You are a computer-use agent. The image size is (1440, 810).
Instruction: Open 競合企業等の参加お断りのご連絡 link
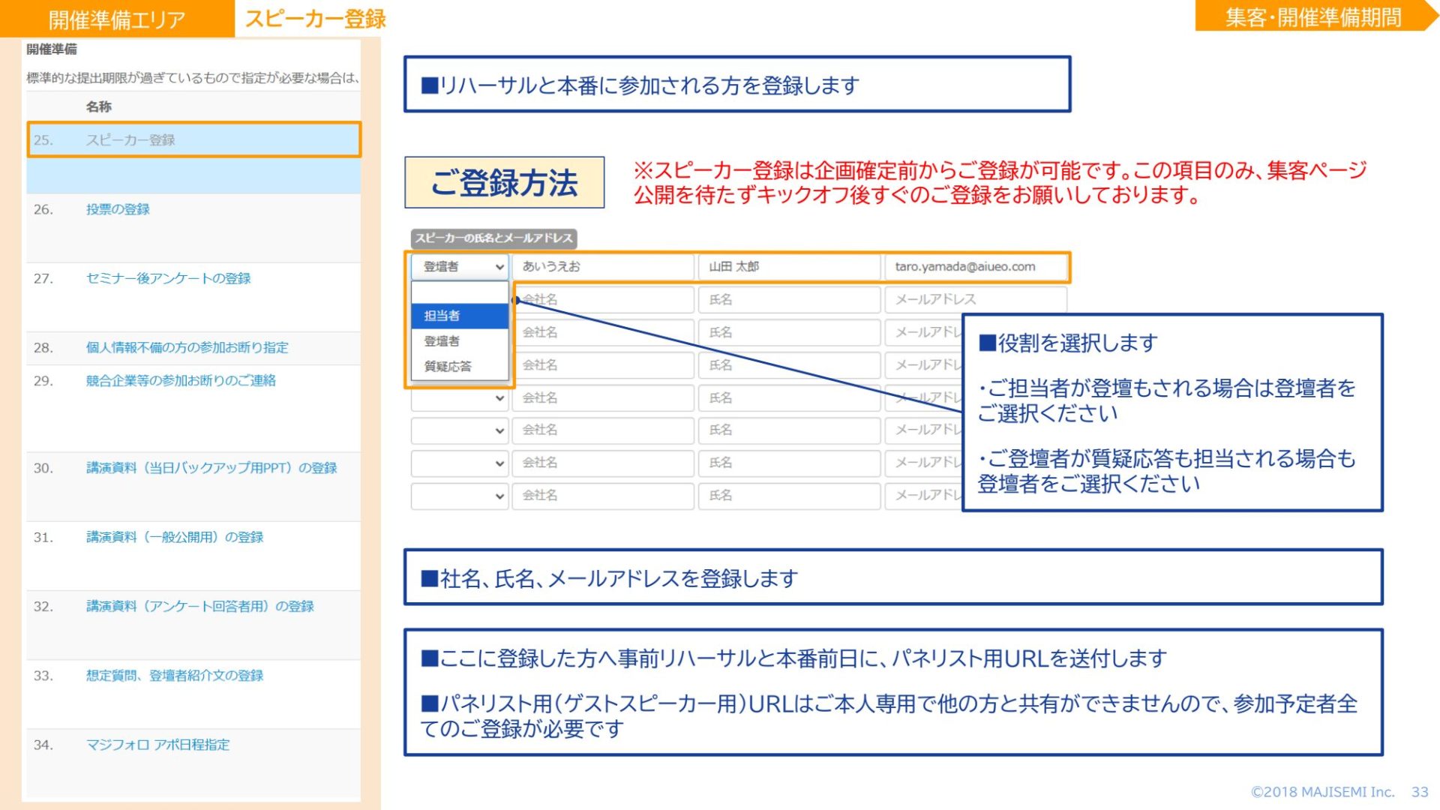click(x=181, y=380)
